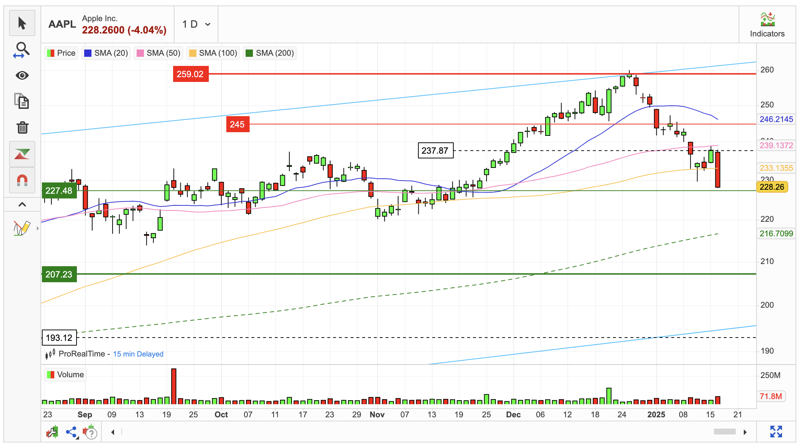Screen dimensions: 801x445
Task: Select the 193.12 dashed level label
Action: click(59, 338)
